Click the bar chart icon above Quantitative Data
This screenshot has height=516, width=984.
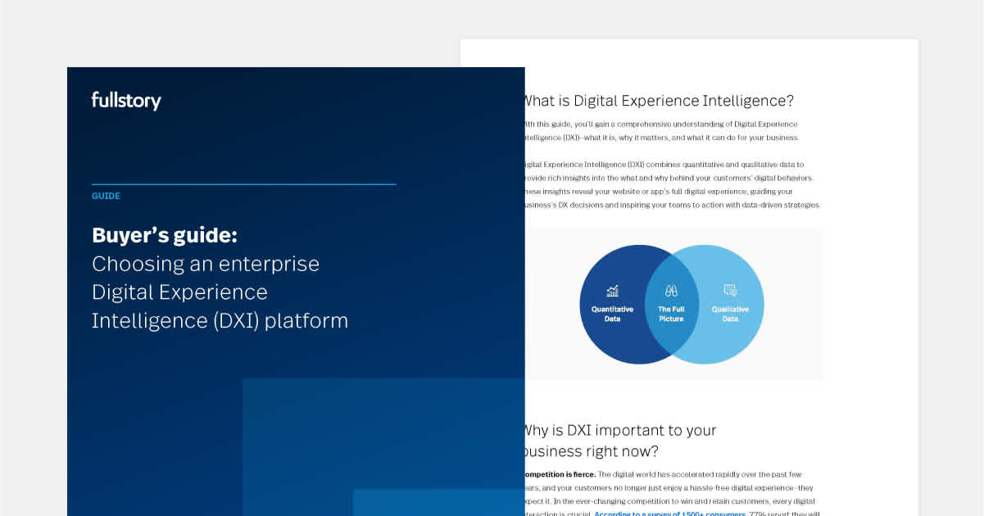[612, 291]
